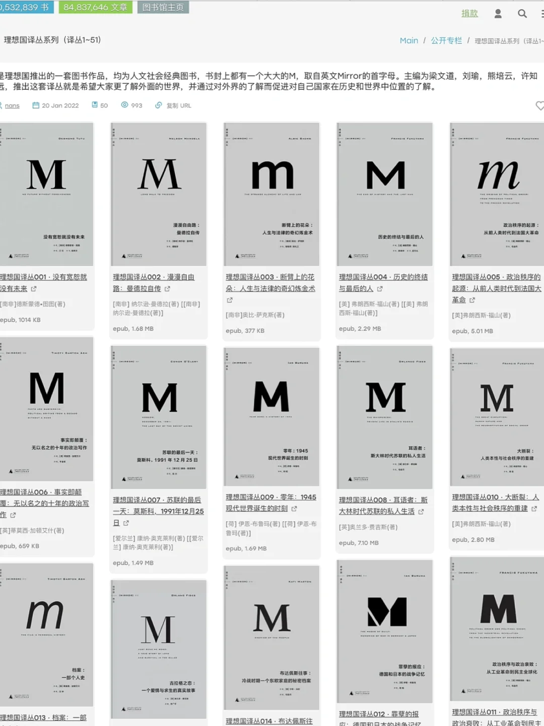Click the 捐款 donate link
Screen dimensions: 544x726
click(x=469, y=14)
